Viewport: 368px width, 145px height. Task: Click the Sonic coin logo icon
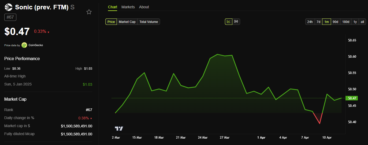click(x=9, y=7)
